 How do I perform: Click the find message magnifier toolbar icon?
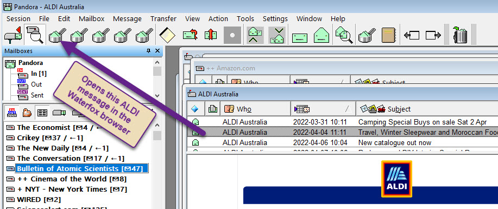(35, 35)
